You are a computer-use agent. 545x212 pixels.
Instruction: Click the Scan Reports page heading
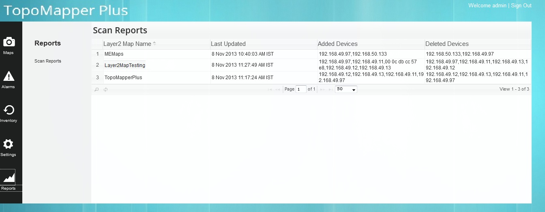(120, 30)
